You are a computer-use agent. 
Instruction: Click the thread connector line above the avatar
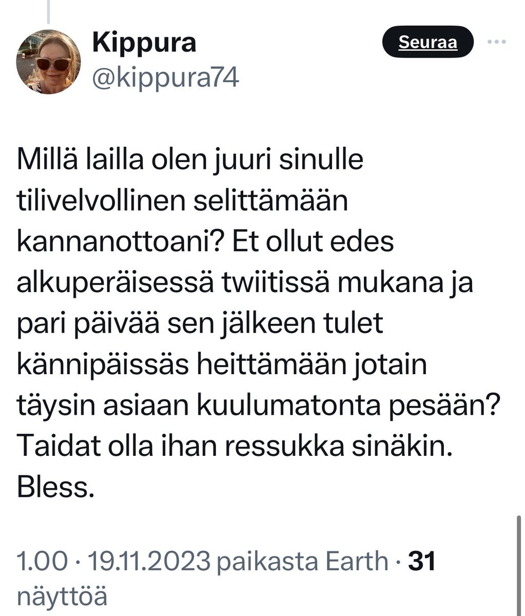(49, 11)
